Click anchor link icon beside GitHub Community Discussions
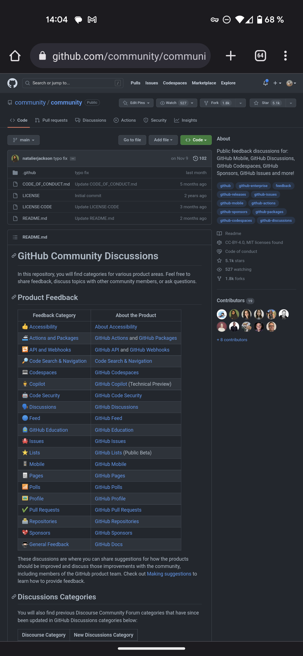Image resolution: width=303 pixels, height=656 pixels. (x=14, y=256)
